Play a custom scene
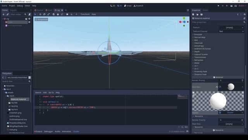Screen dimensions: 248x140 (x=236, y=6)
